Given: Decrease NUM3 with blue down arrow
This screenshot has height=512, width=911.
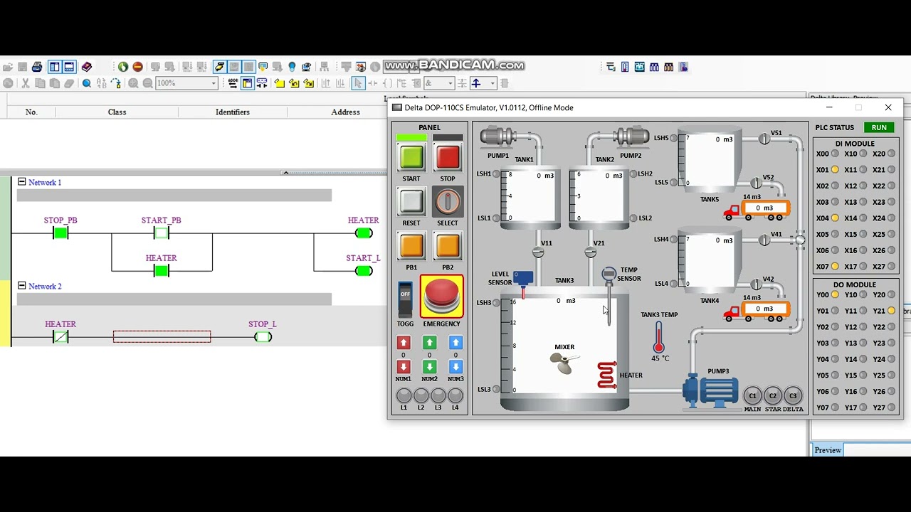Looking at the screenshot, I should (x=455, y=367).
